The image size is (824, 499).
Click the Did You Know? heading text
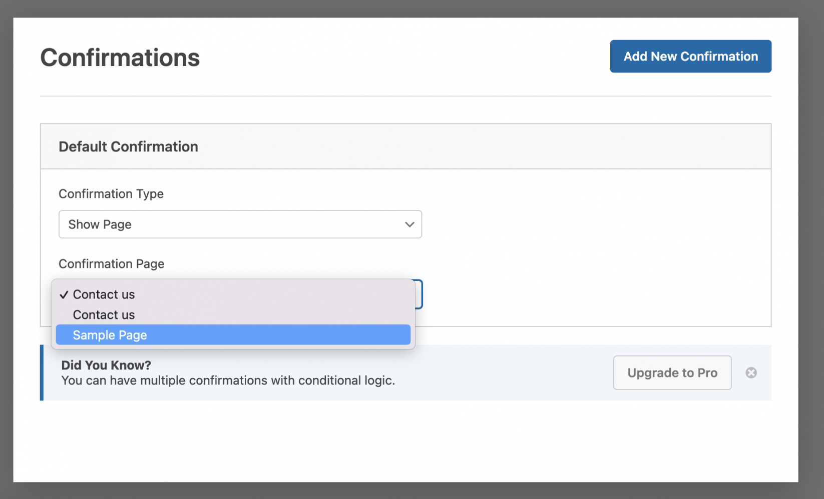pyautogui.click(x=106, y=365)
